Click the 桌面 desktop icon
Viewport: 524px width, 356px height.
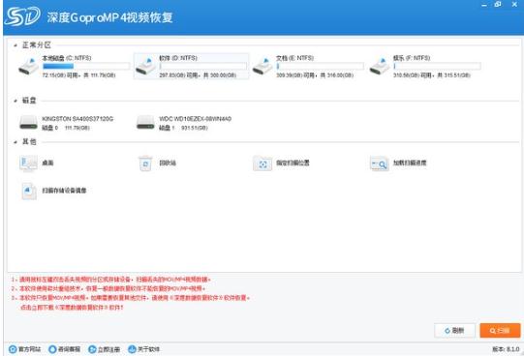(28, 163)
